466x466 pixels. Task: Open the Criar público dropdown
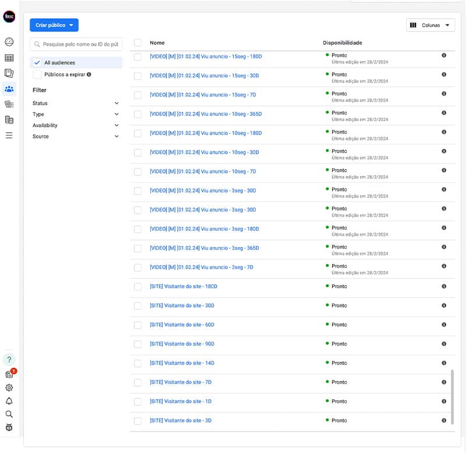(54, 25)
